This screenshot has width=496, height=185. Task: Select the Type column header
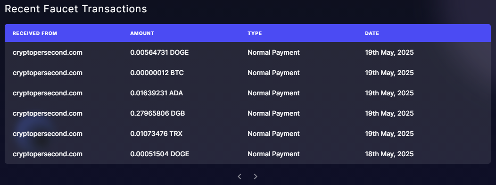coord(255,33)
